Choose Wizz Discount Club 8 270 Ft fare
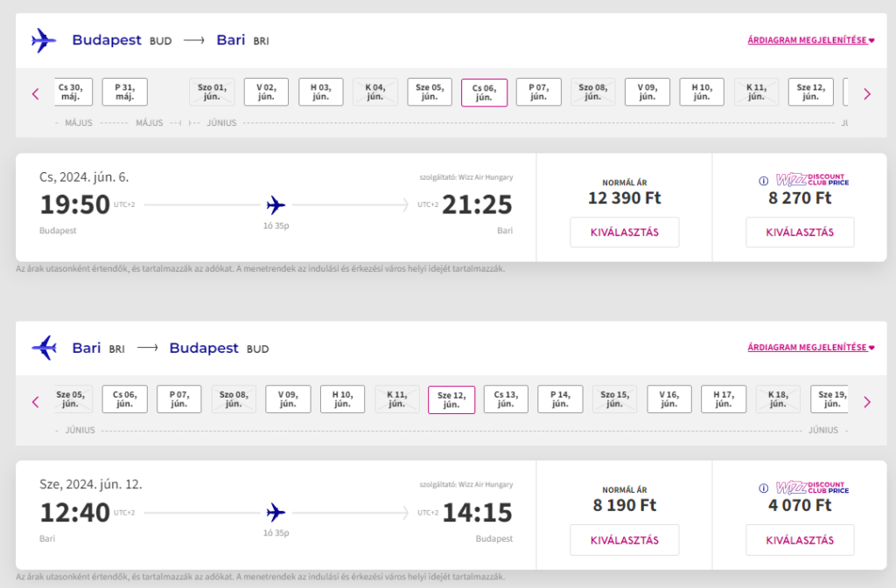 click(799, 232)
